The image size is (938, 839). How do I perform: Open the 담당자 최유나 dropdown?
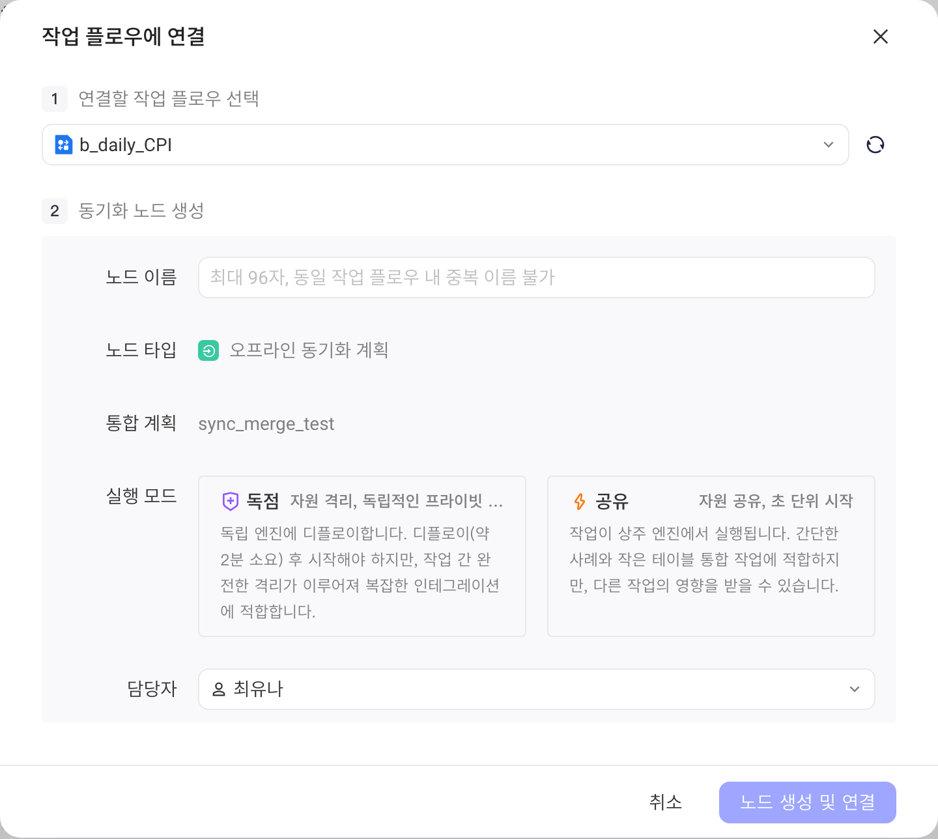tap(536, 689)
